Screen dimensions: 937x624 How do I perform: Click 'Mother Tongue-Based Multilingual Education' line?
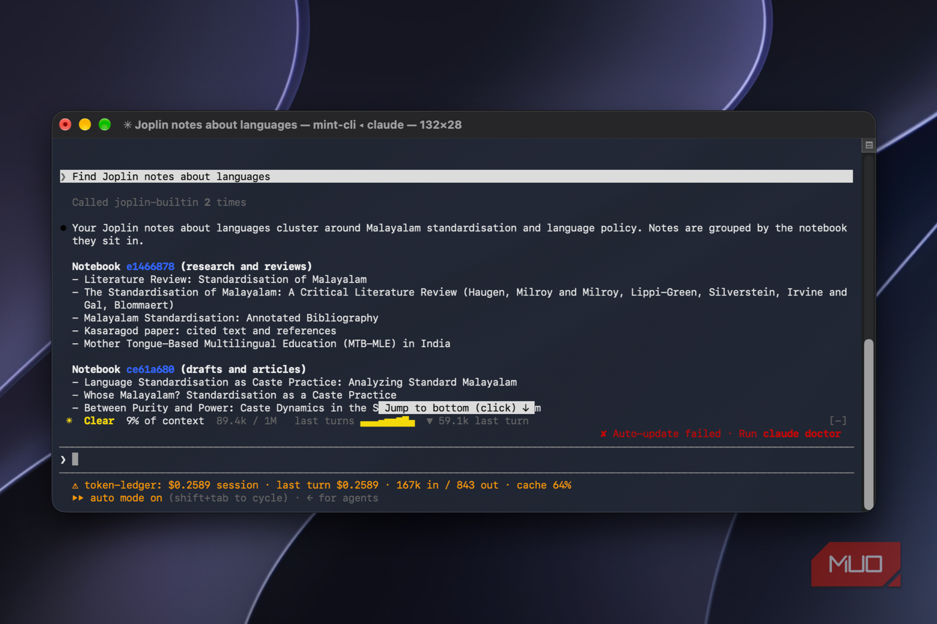tap(267, 344)
